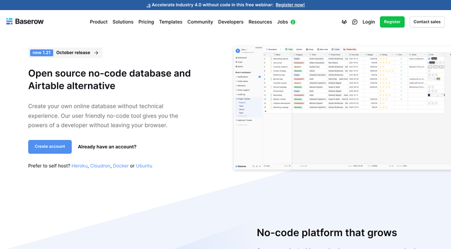This screenshot has width=451, height=249.
Task: Click the Baserow logo icon
Action: coord(10,21)
